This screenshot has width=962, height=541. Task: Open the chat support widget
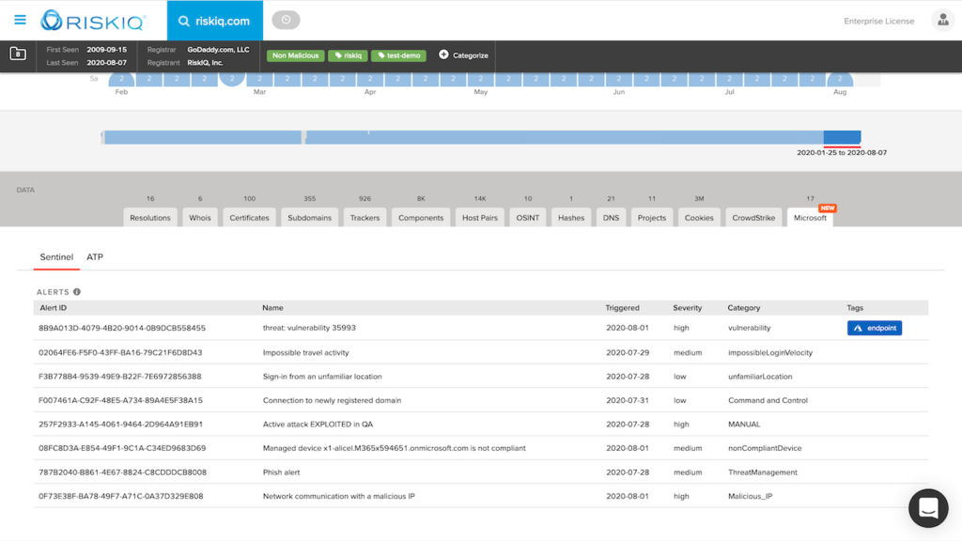[x=928, y=508]
